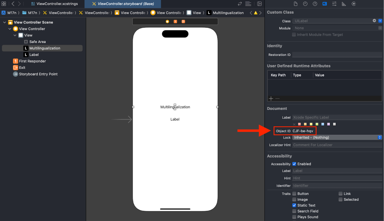Click the Multilingualization label on canvas
This screenshot has width=384, height=221.
point(175,107)
